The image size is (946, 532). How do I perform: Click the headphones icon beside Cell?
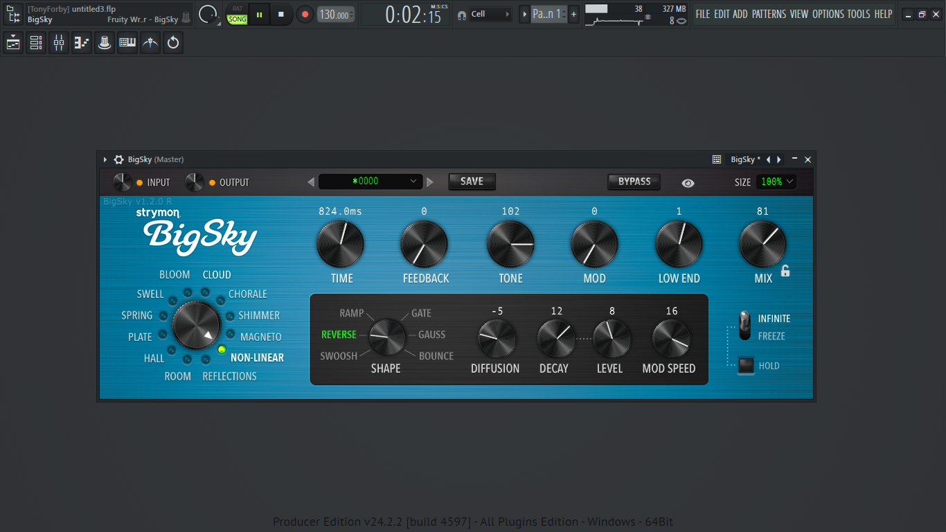462,15
